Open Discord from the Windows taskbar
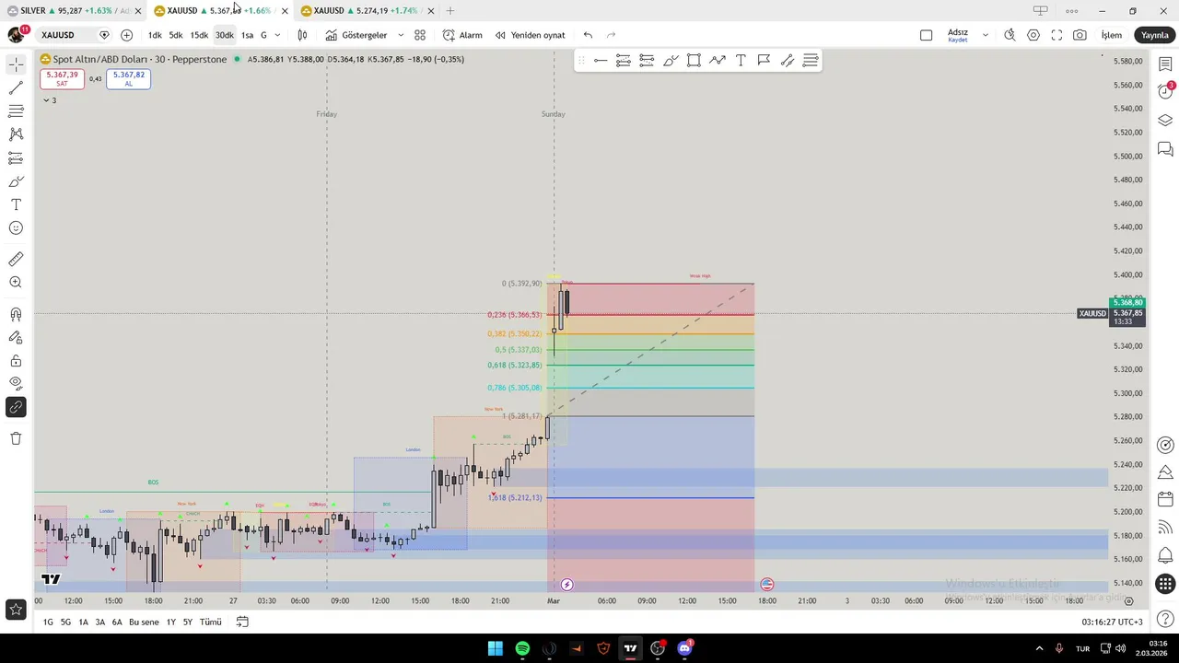 coord(684,648)
